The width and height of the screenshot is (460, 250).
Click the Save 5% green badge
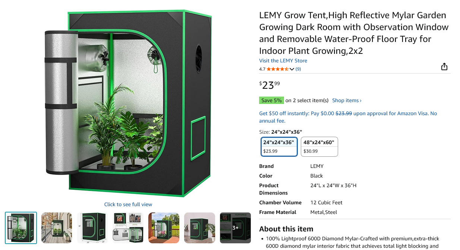(272, 100)
